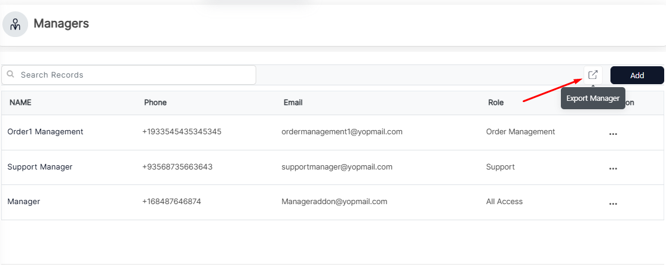This screenshot has height=265, width=666.
Task: Click the search magnifier icon
Action: point(11,75)
